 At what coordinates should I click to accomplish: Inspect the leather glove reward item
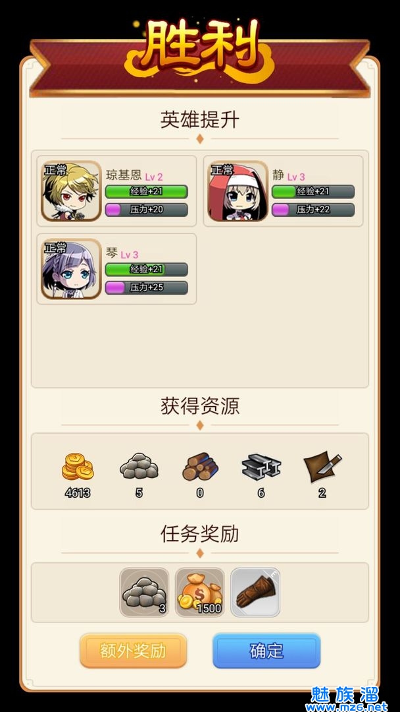[x=255, y=592]
